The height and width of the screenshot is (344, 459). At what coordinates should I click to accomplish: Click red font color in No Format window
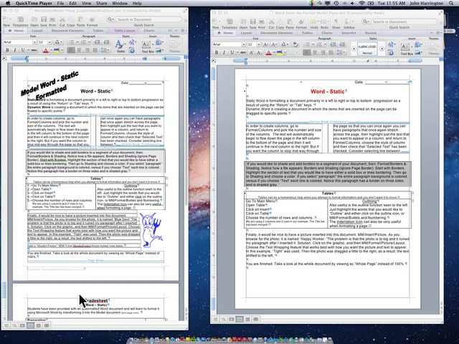(268, 52)
